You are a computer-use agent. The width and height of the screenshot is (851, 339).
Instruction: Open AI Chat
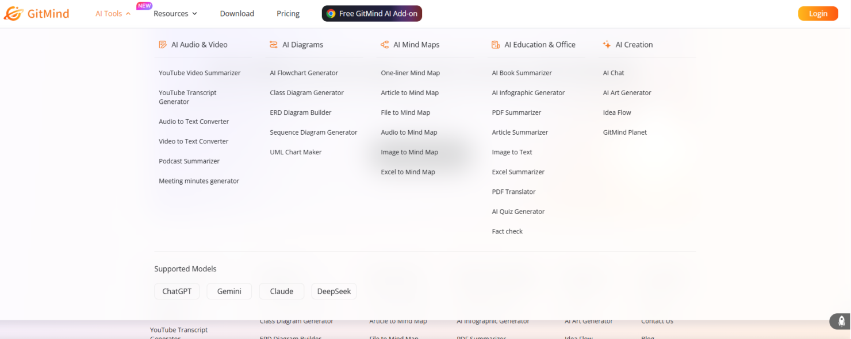point(614,73)
